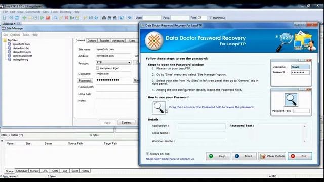Image resolution: width=324 pixels, height=182 pixels.
Task: Switch to the Options tab in Site Manager
Action: click(x=92, y=41)
